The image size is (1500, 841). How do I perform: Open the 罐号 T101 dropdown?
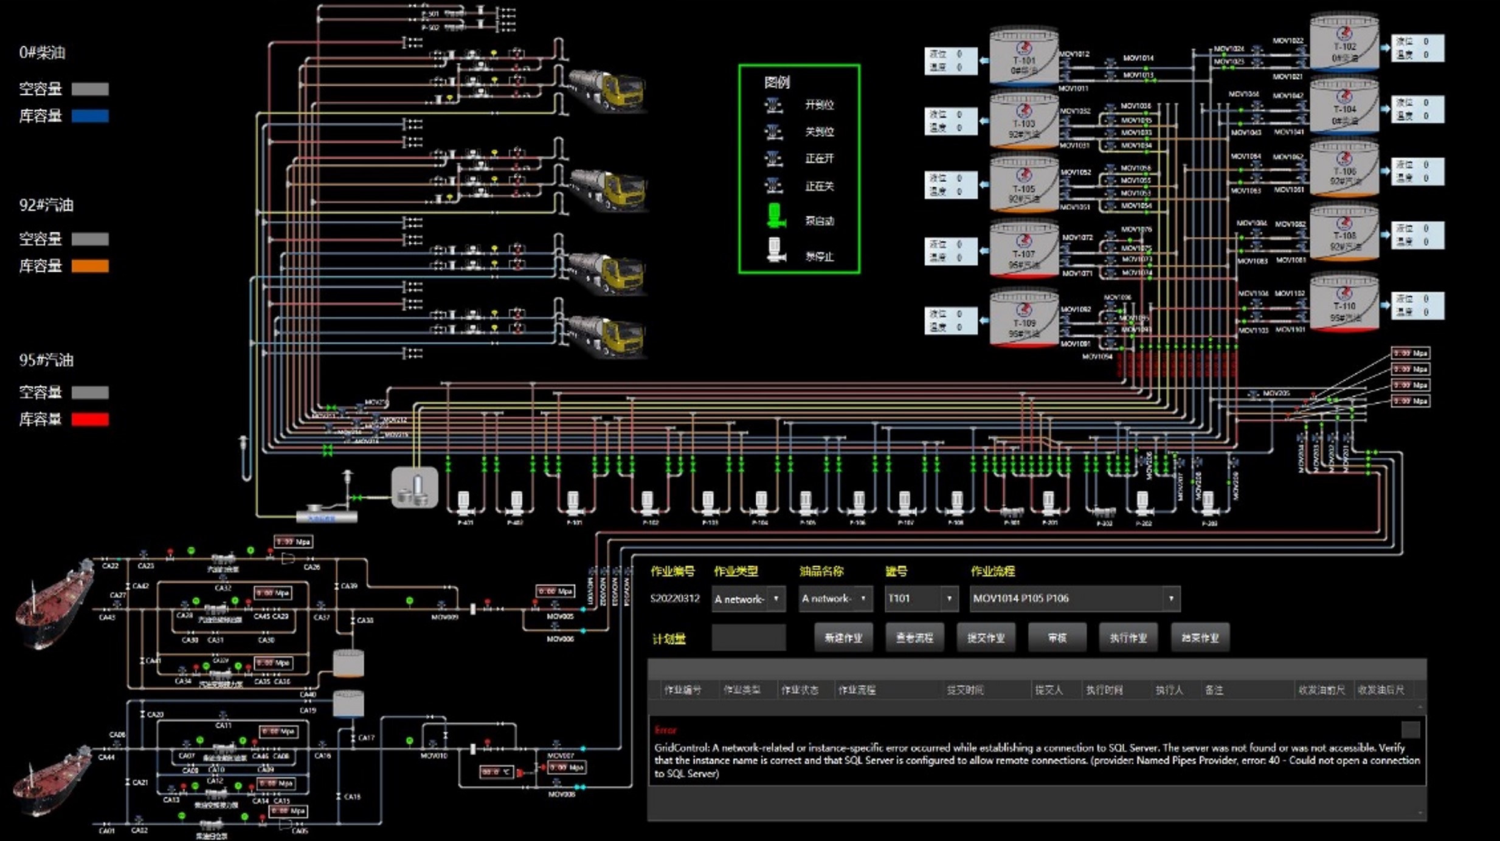click(921, 599)
